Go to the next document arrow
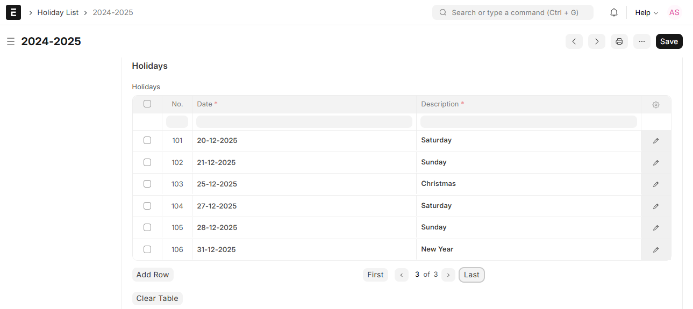The width and height of the screenshot is (693, 309). pyautogui.click(x=597, y=41)
